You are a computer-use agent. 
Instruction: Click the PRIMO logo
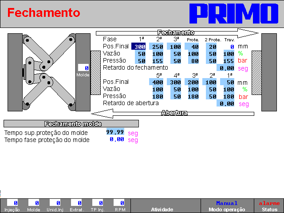pos(234,14)
